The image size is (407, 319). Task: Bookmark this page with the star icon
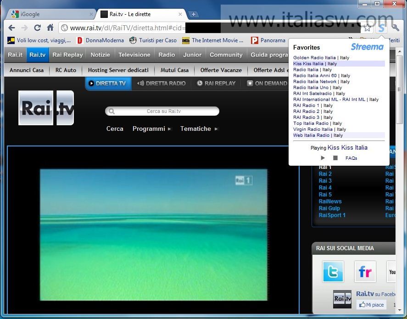coord(367,28)
